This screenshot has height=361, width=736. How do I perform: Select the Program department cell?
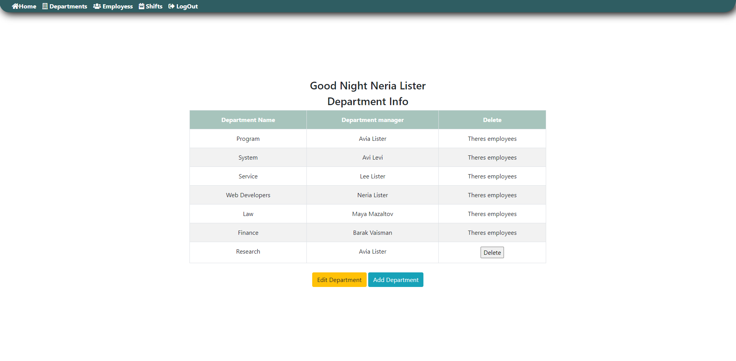point(248,138)
